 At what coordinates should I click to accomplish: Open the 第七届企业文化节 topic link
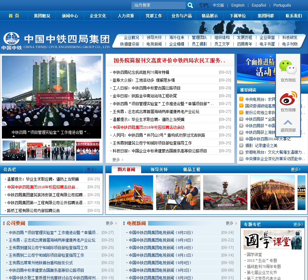(262, 272)
